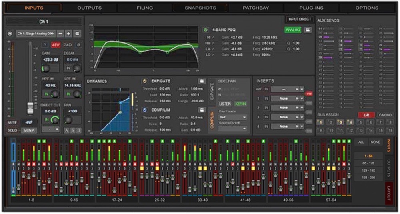Image resolution: width=400 pixels, height=214 pixels.
Task: Open the PATCHBAY tab
Action: point(256,8)
